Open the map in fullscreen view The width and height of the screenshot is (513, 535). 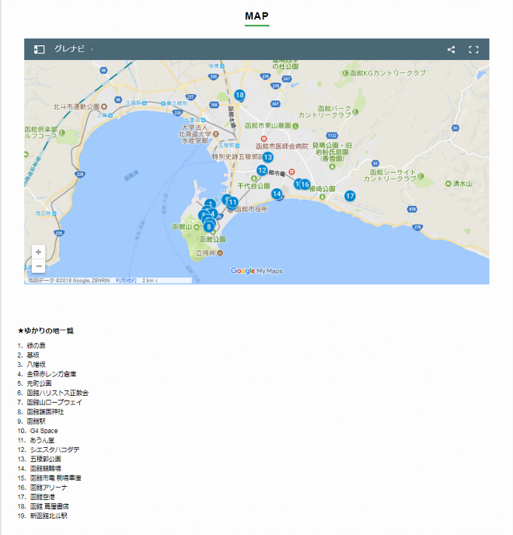tap(473, 50)
